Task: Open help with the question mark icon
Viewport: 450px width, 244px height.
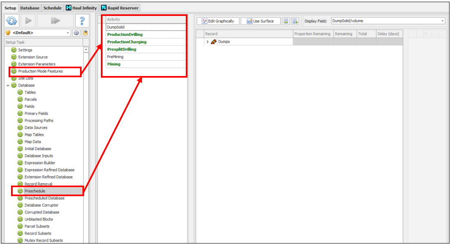Action: pyautogui.click(x=82, y=21)
